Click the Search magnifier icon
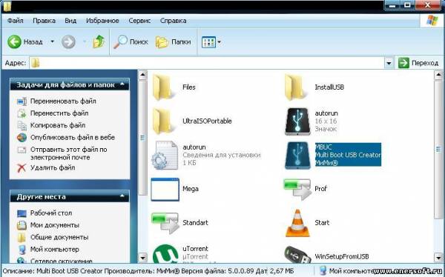 (120, 42)
